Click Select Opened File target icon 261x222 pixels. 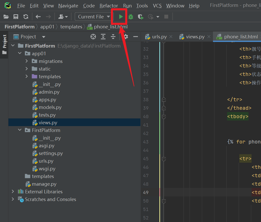(x=93, y=37)
